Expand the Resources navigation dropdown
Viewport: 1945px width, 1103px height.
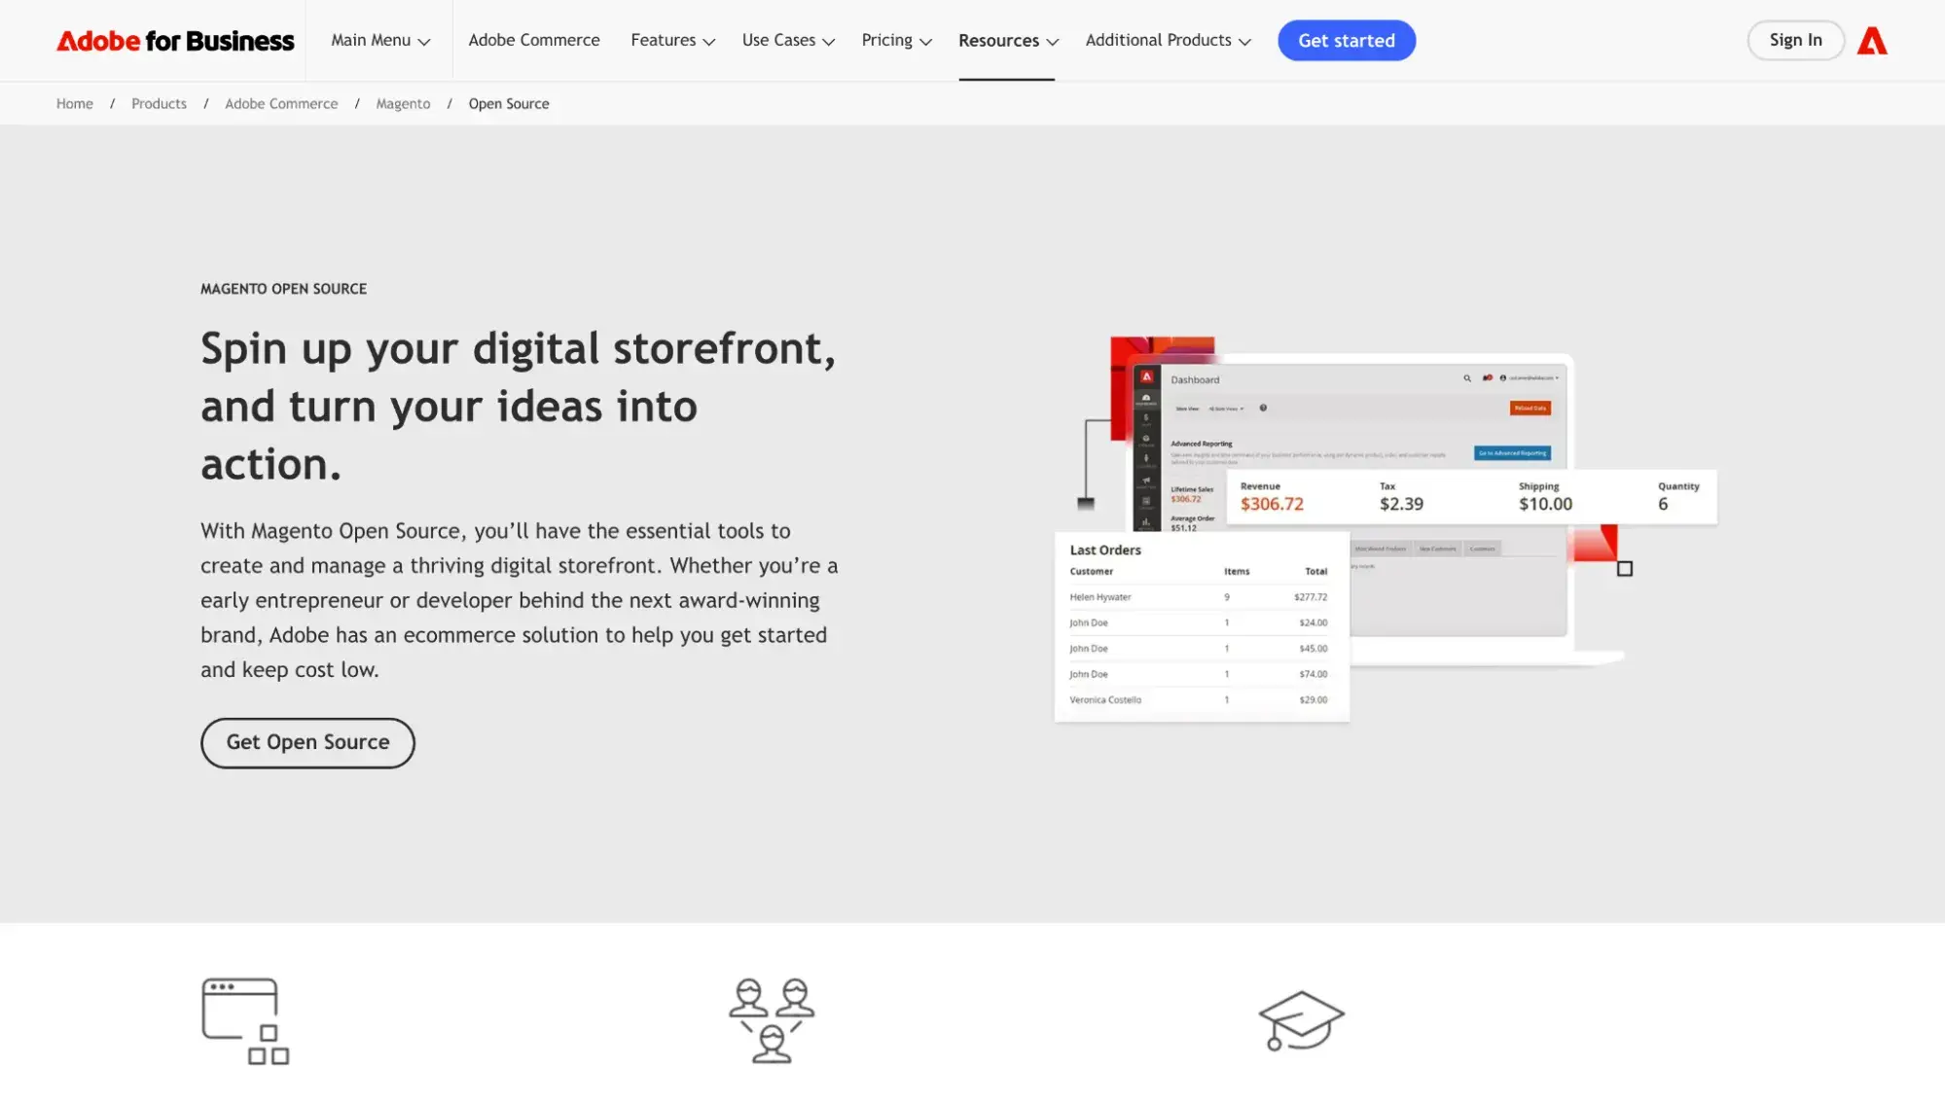[x=1007, y=40]
